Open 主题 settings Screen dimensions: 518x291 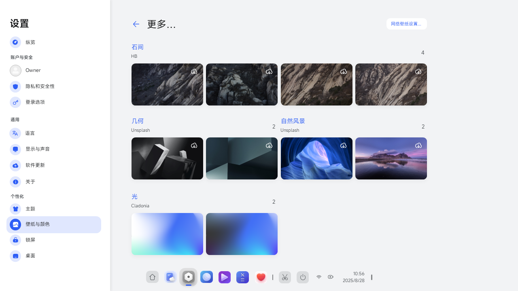[x=54, y=209]
